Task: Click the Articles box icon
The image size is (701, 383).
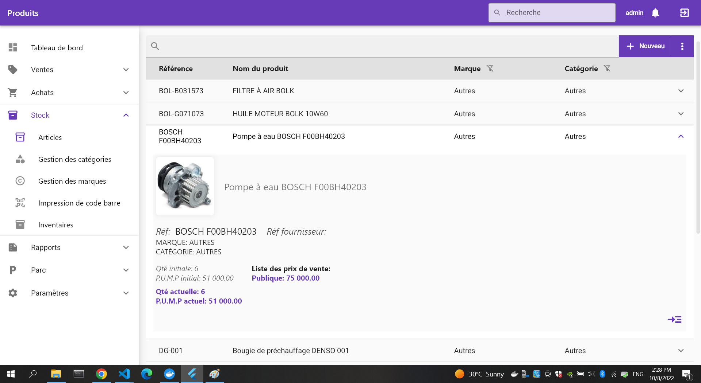Action: pyautogui.click(x=20, y=137)
